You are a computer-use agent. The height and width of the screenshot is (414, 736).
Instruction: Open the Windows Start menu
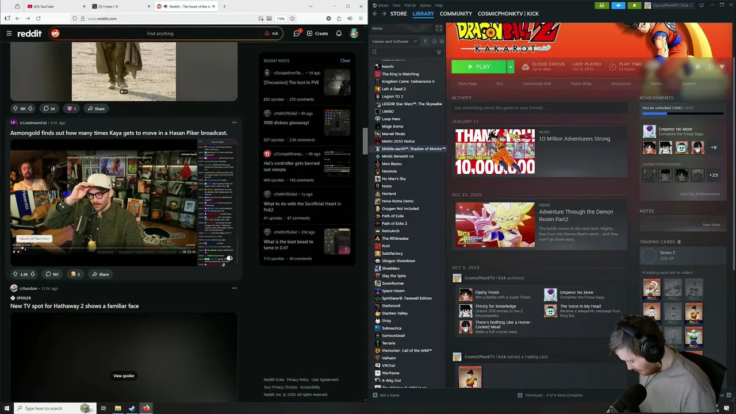[x=7, y=408]
